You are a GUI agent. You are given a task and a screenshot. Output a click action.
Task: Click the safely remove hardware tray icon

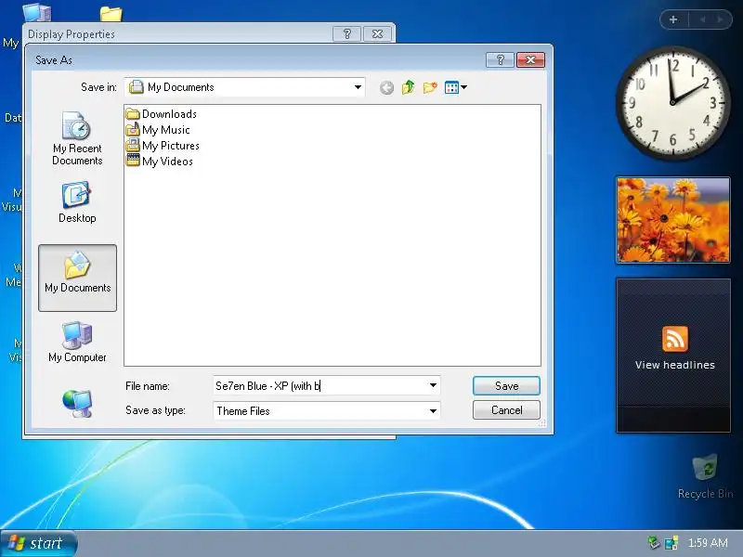pos(654,543)
